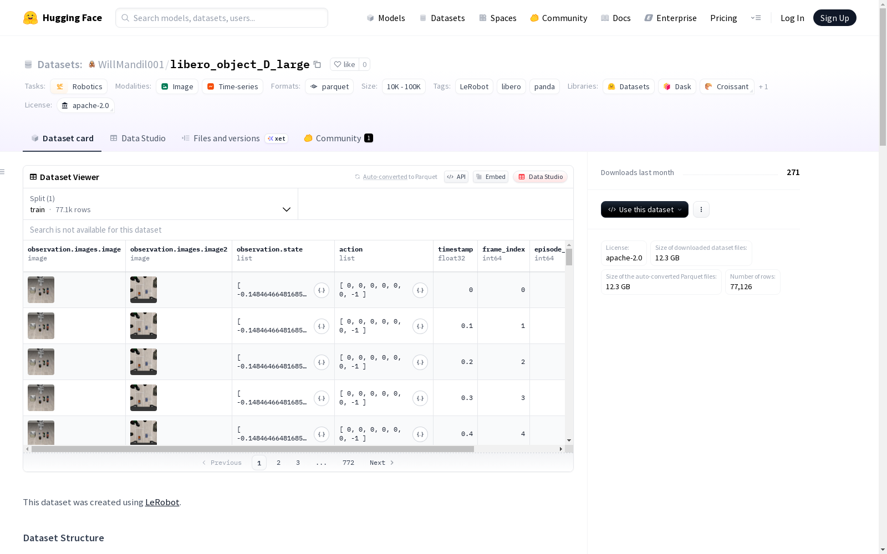Focus the search models and datasets field
887x554 pixels.
[222, 18]
